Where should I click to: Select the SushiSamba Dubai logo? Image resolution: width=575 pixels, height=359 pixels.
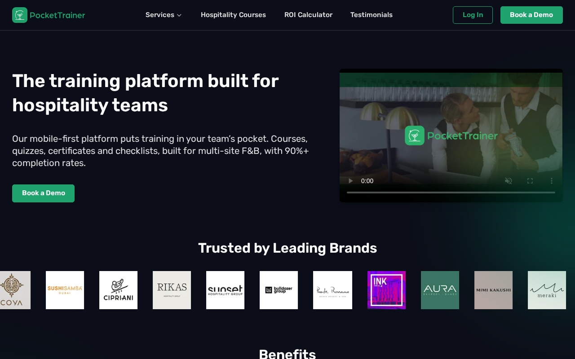(65, 290)
